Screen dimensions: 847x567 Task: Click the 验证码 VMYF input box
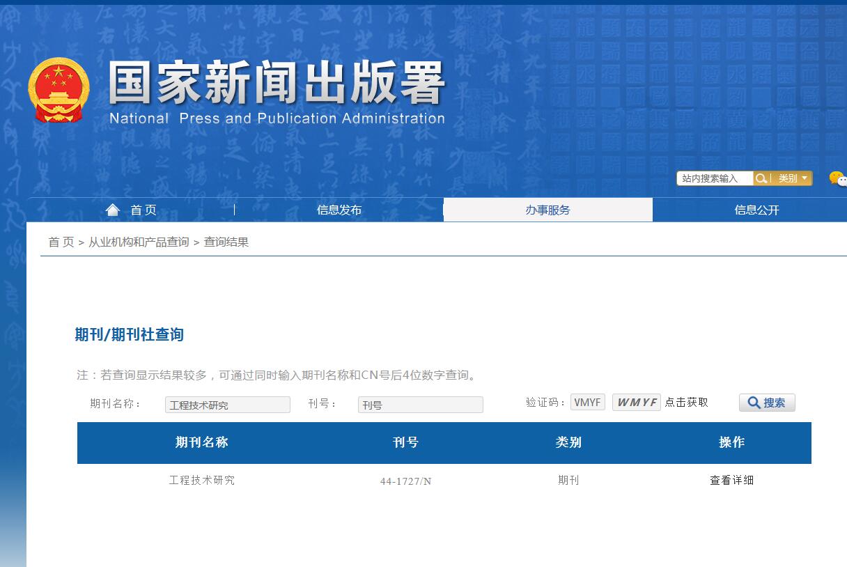coord(587,401)
